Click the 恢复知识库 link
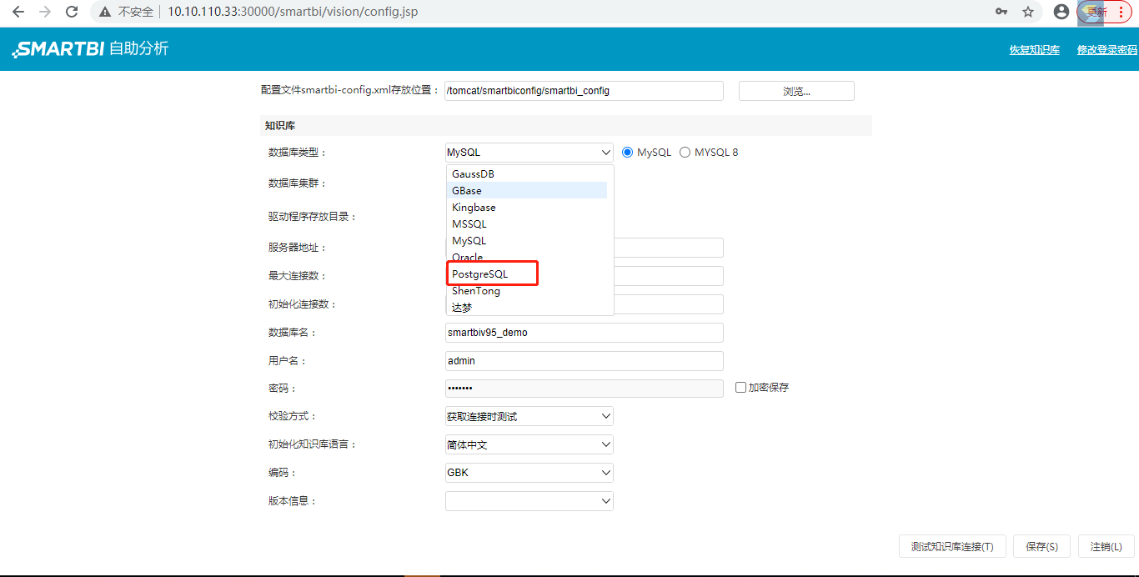Viewport: 1139px width, 577px height. click(1035, 50)
